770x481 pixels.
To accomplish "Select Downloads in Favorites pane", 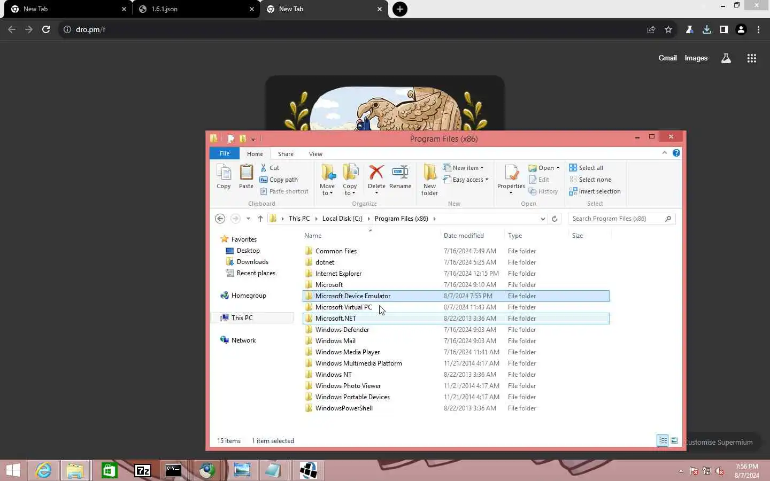I will tap(252, 262).
